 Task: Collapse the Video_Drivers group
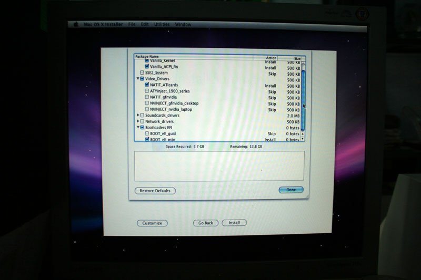coord(138,78)
